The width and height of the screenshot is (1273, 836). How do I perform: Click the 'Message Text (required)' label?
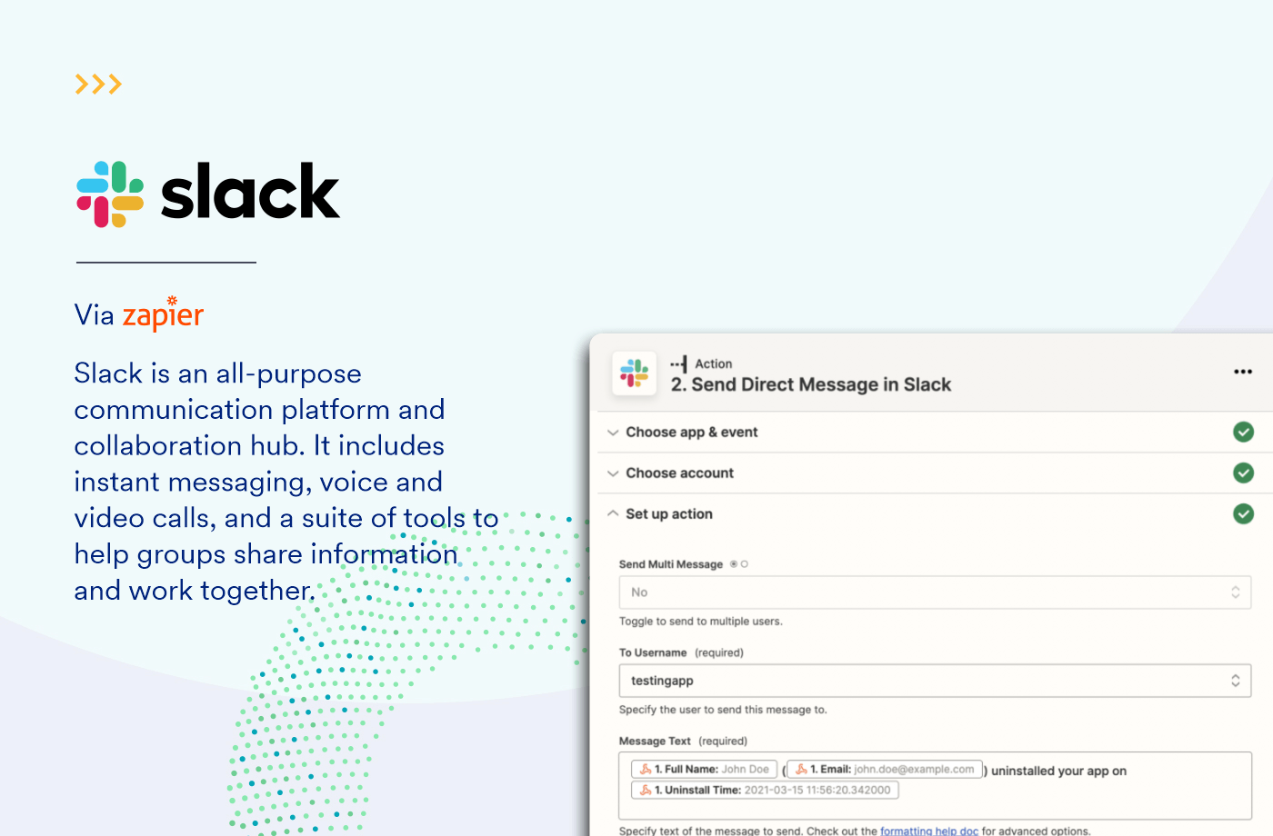click(683, 741)
